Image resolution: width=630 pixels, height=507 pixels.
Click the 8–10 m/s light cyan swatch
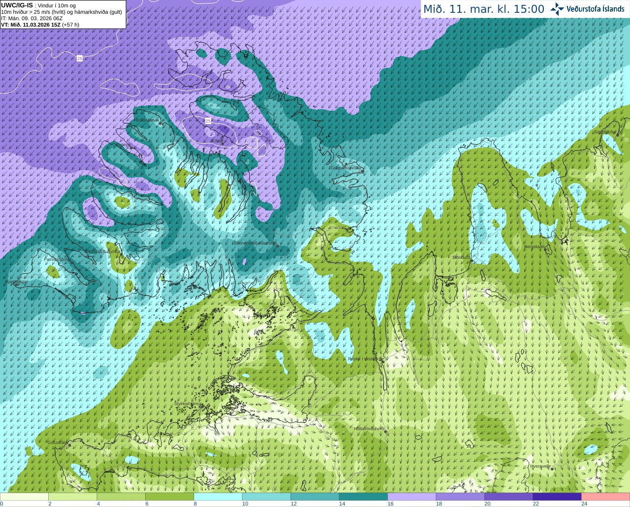click(x=218, y=497)
